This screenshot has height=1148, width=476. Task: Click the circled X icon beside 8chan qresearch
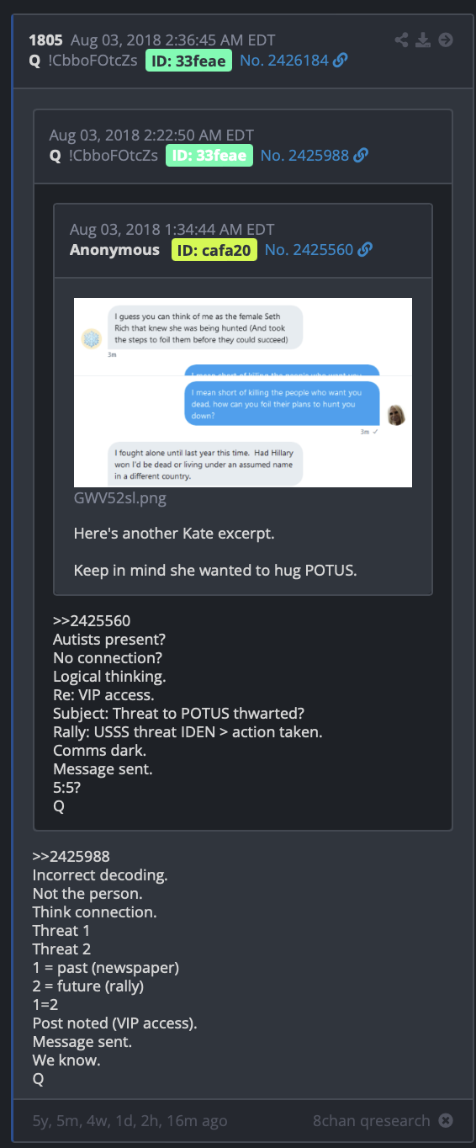446,1120
